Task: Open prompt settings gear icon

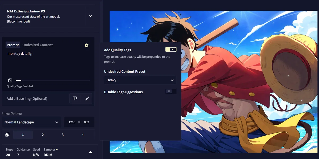Action: point(87,45)
